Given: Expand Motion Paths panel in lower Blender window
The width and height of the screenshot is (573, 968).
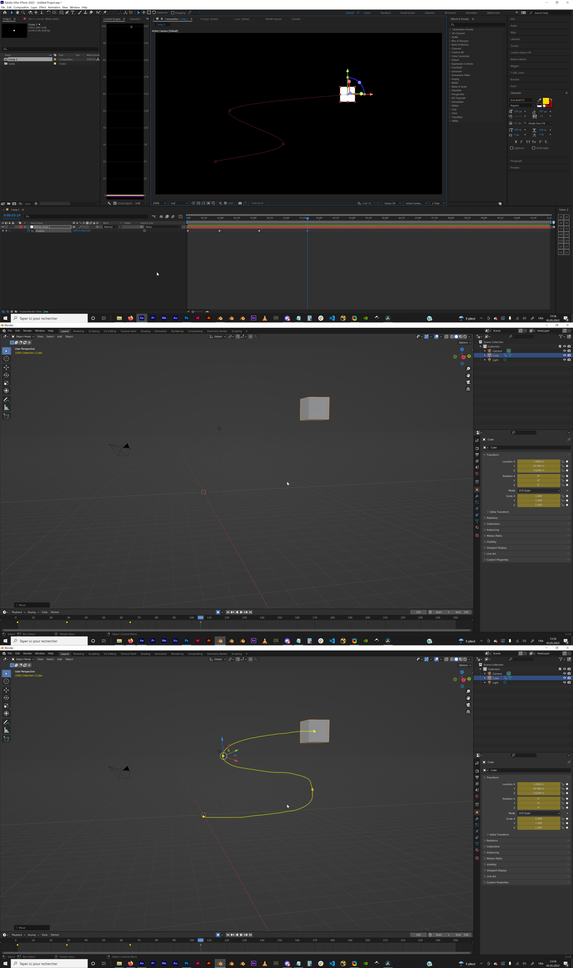Looking at the screenshot, I should (x=494, y=858).
